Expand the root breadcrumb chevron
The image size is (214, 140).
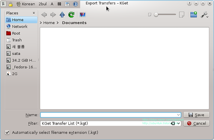click(41, 23)
